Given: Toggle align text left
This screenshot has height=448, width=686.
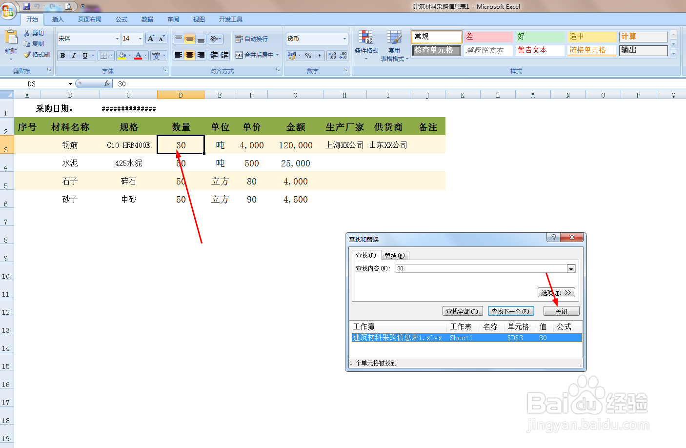Looking at the screenshot, I should (x=179, y=55).
